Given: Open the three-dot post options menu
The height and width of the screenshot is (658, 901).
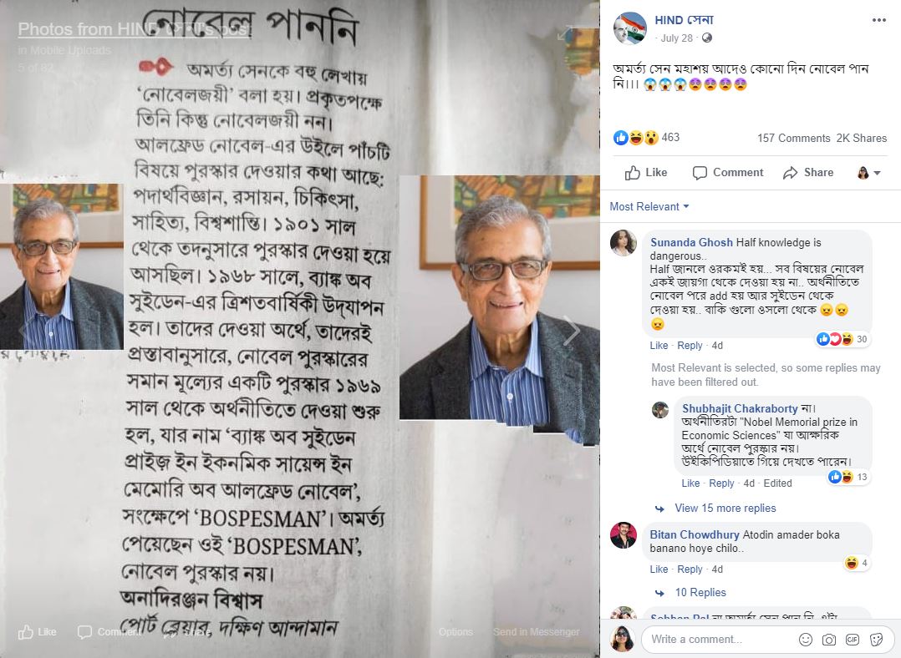Looking at the screenshot, I should click(x=878, y=20).
